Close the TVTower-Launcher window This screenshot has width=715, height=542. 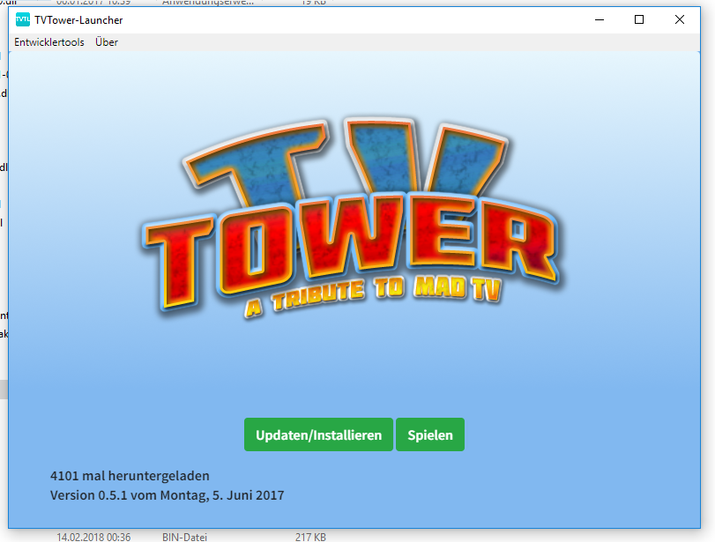[680, 19]
